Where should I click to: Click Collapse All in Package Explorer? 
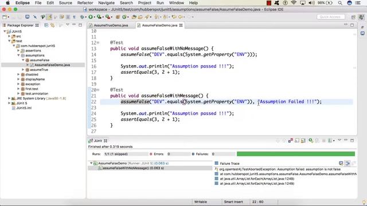tap(46, 25)
